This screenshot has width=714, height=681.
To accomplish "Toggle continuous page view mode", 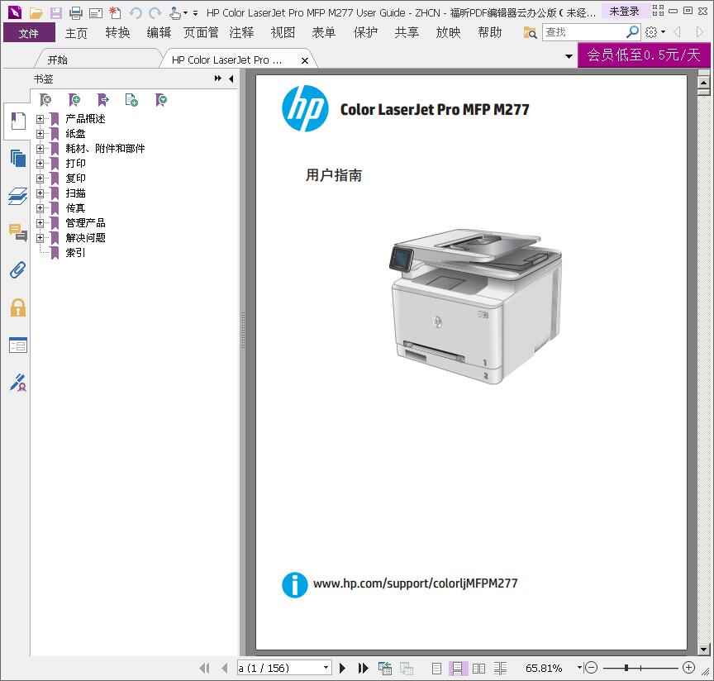I will click(x=457, y=669).
